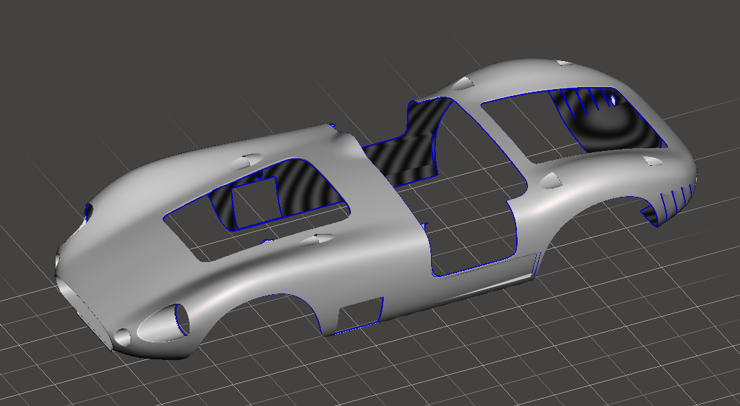Viewport: 740px width, 406px height.
Task: Click the oval headlight recess on the nose
Action: [163, 324]
